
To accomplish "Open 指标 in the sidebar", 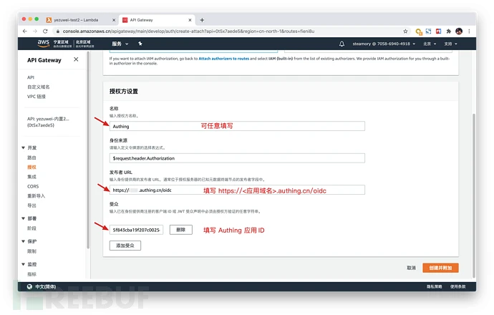I will [x=32, y=274].
